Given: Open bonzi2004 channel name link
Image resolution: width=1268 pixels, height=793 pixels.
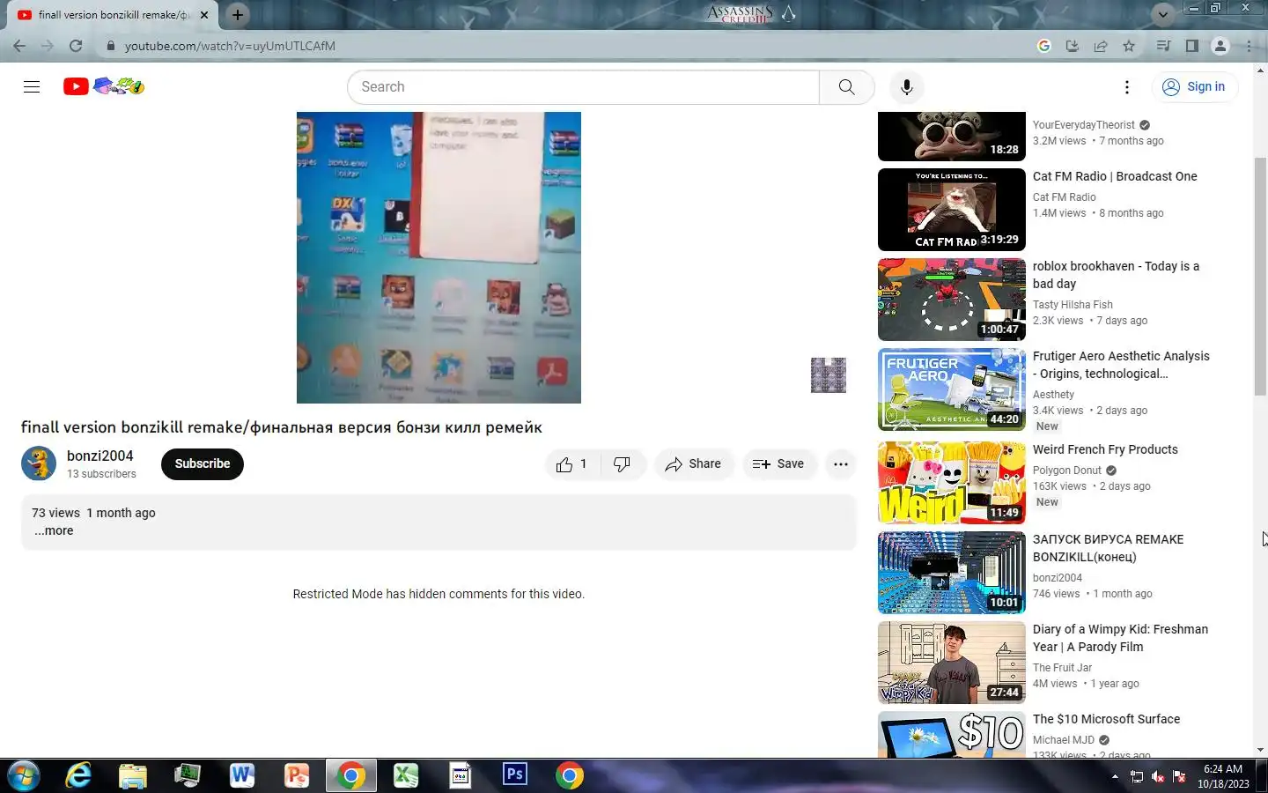Looking at the screenshot, I should (x=100, y=456).
